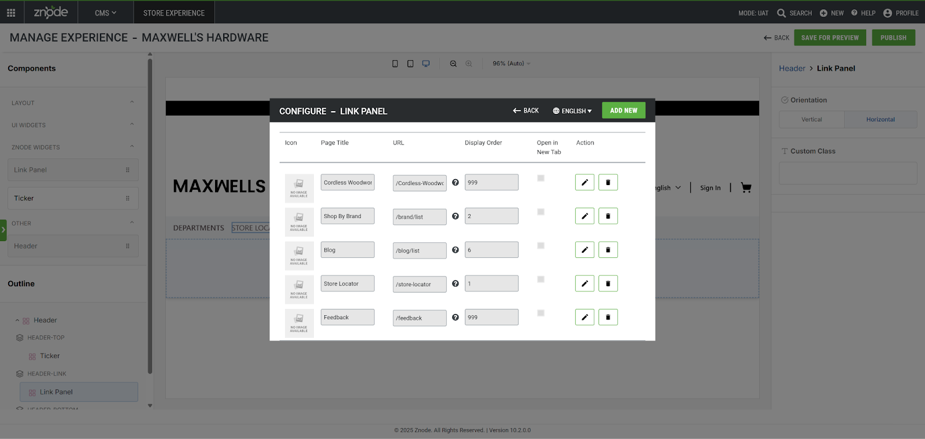Click the zoom out magnifier icon
The image size is (925, 439).
453,64
